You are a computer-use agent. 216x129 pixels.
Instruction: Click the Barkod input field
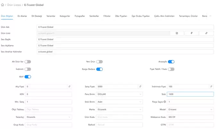(x=119, y=125)
